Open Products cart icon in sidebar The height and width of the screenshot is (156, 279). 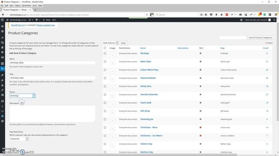coord(2,68)
